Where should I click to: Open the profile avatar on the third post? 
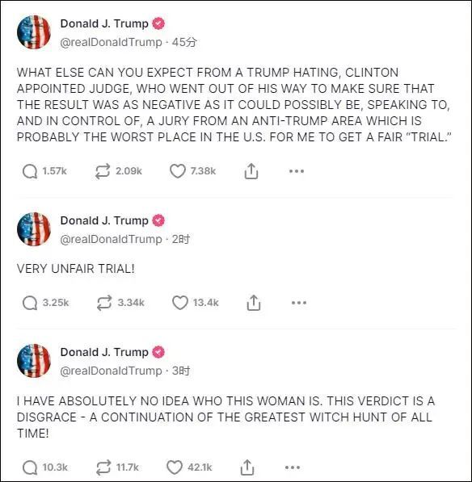click(34, 361)
